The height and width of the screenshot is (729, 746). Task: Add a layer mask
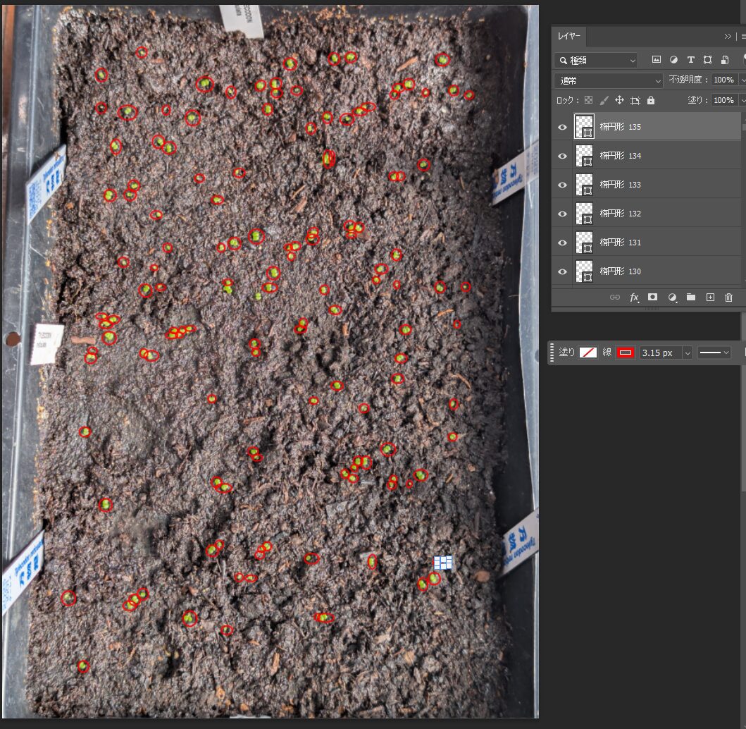click(653, 298)
